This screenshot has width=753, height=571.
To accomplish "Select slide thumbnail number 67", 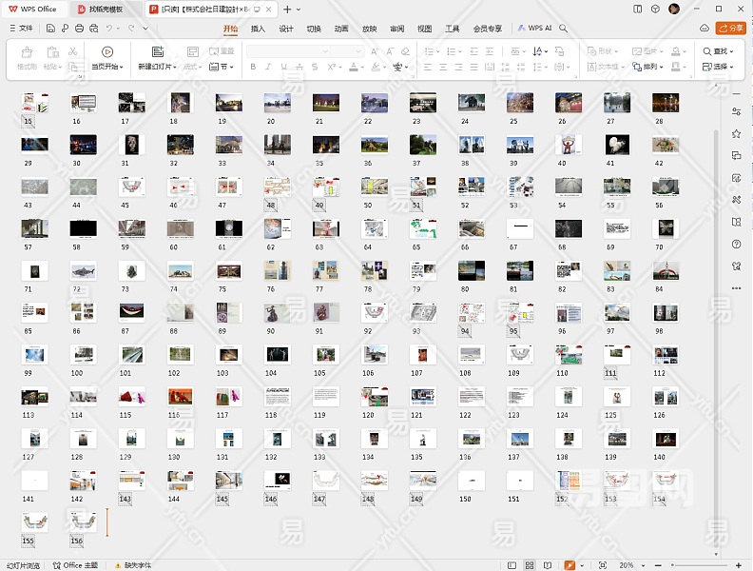I will tap(519, 228).
